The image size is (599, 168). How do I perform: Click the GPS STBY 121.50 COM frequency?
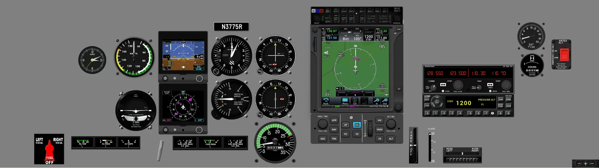[332, 38]
